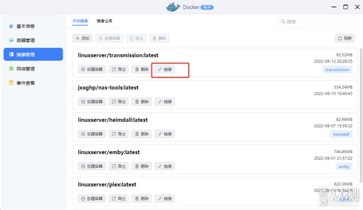The height and width of the screenshot is (210, 363).
Task: Click the 92.52MB size value
Action: [x=344, y=55]
